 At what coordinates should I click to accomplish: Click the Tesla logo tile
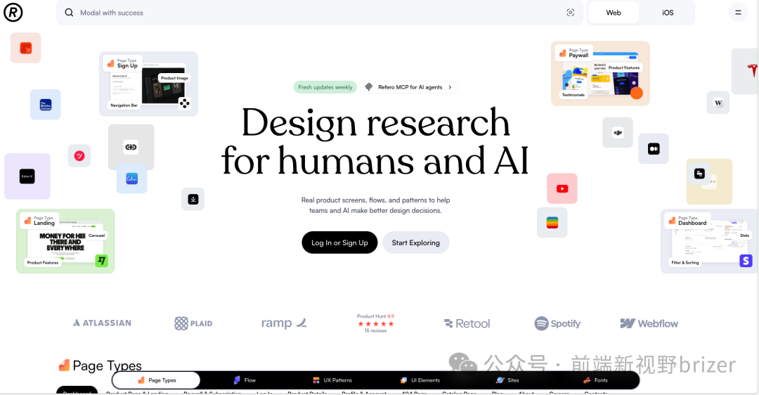click(748, 71)
